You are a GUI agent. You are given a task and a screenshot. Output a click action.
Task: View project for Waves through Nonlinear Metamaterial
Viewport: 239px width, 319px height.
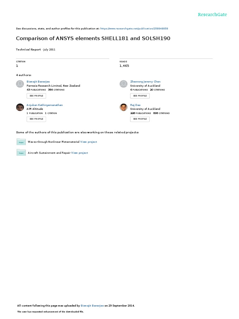pos(89,142)
